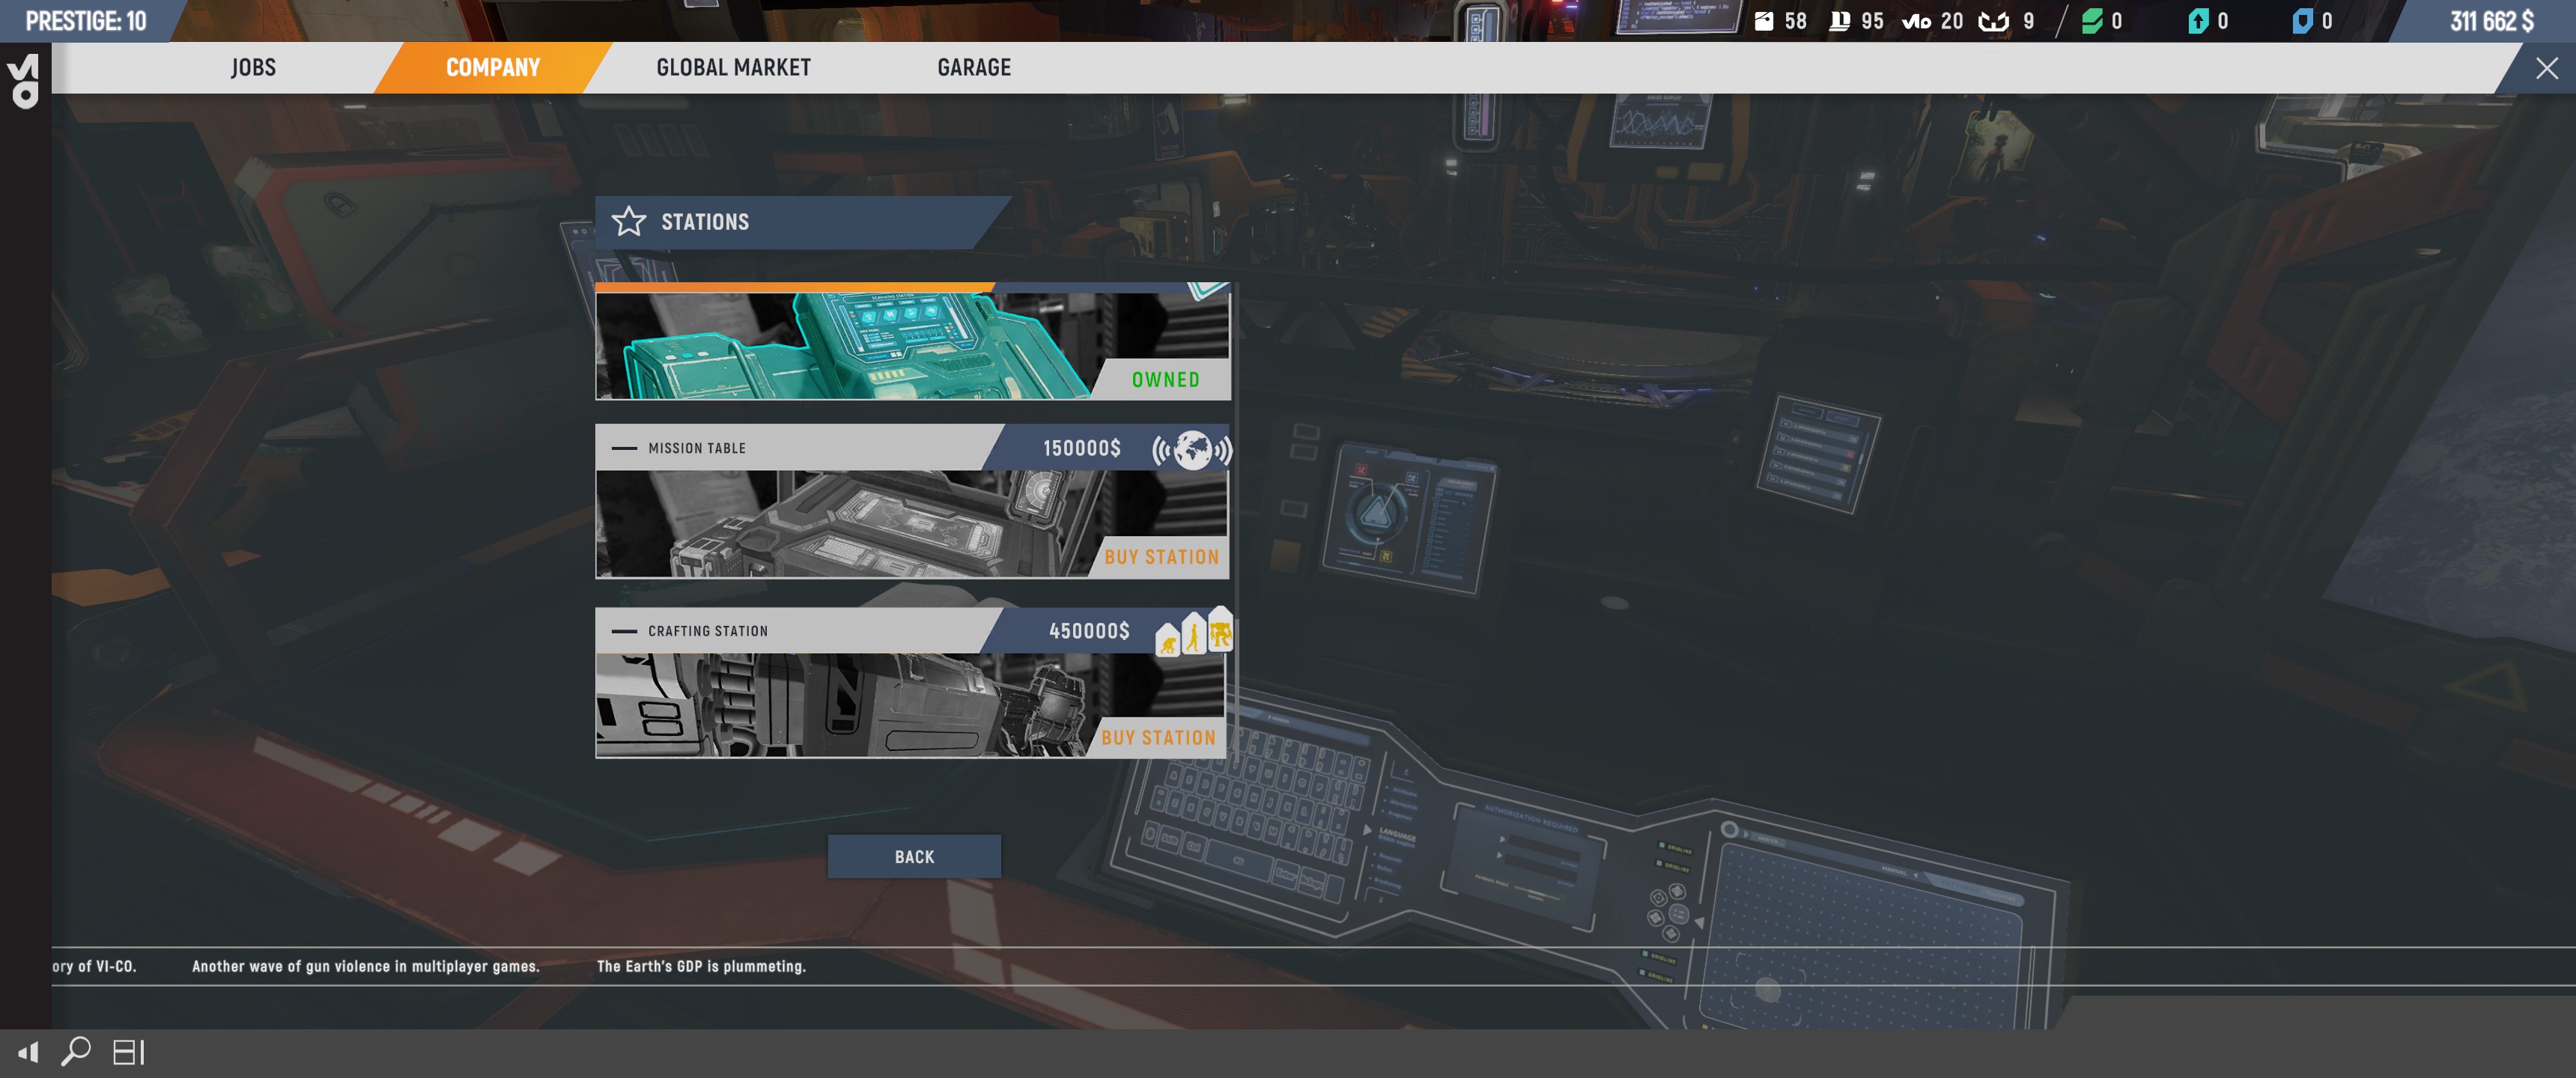Click the magnifier search icon in bottom bar
Screen dimensions: 2576x1078
click(76, 1051)
